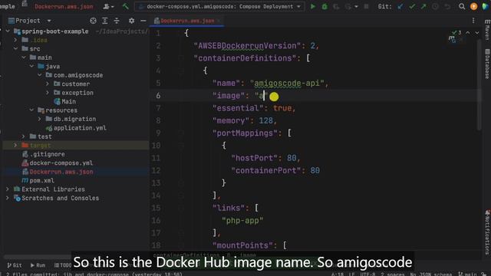The height and width of the screenshot is (276, 491).
Task: Open the run configuration dropdown
Action: 219,6
